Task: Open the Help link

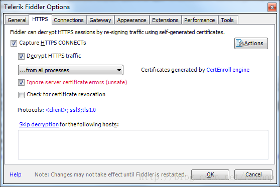Action: click(16, 174)
